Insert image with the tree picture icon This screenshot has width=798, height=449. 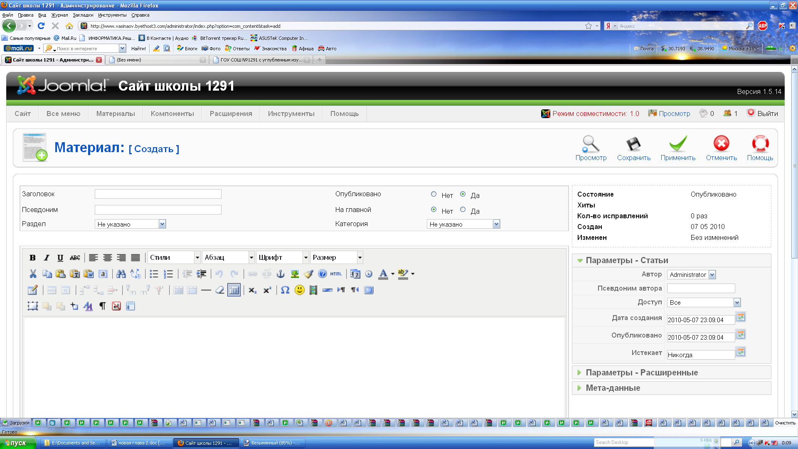(x=295, y=274)
